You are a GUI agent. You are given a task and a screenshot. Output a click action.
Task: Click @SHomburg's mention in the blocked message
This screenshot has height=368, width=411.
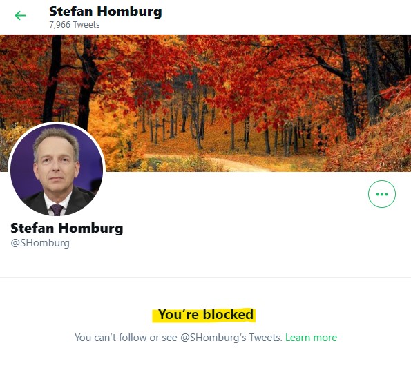click(x=213, y=338)
